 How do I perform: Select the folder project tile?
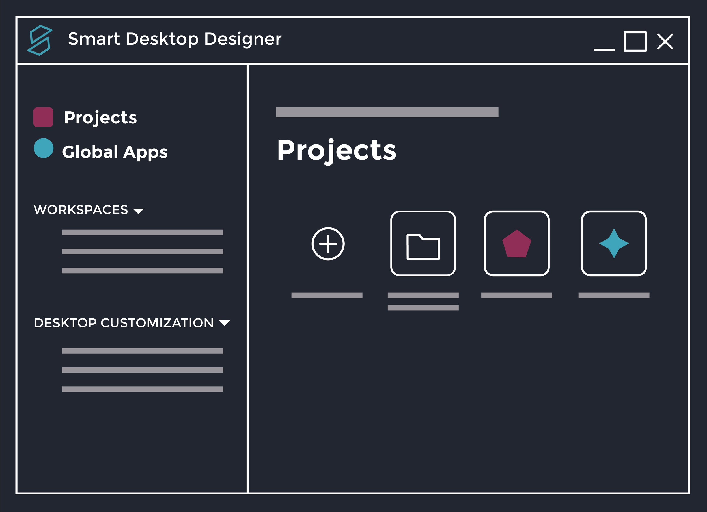tap(424, 244)
